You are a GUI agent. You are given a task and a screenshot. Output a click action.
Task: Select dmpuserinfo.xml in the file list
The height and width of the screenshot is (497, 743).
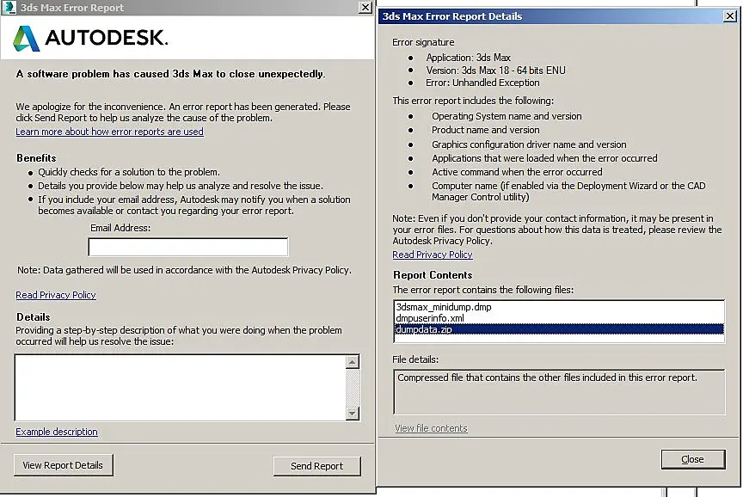[559, 318]
